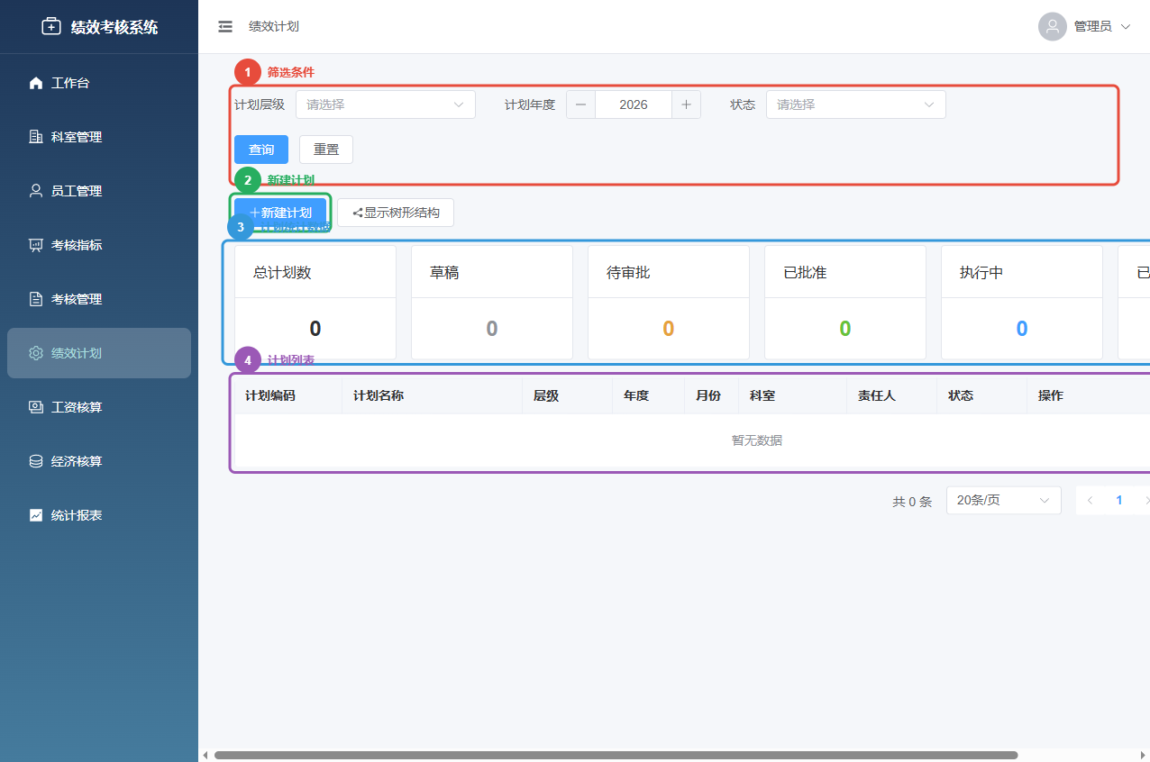Select the highlighted 绩效计划 menu item
Screen dimensions: 1150x762
[x=77, y=353]
